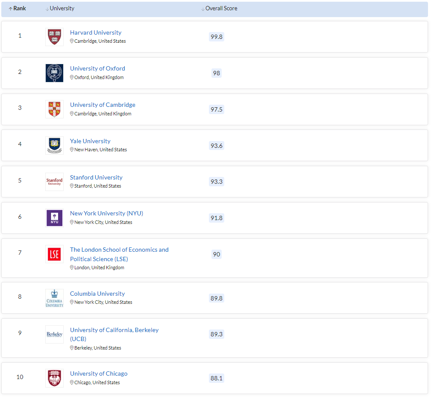Viewport: 431px width, 397px height.
Task: Click the 88.1 score for Chicago
Action: [x=217, y=378]
